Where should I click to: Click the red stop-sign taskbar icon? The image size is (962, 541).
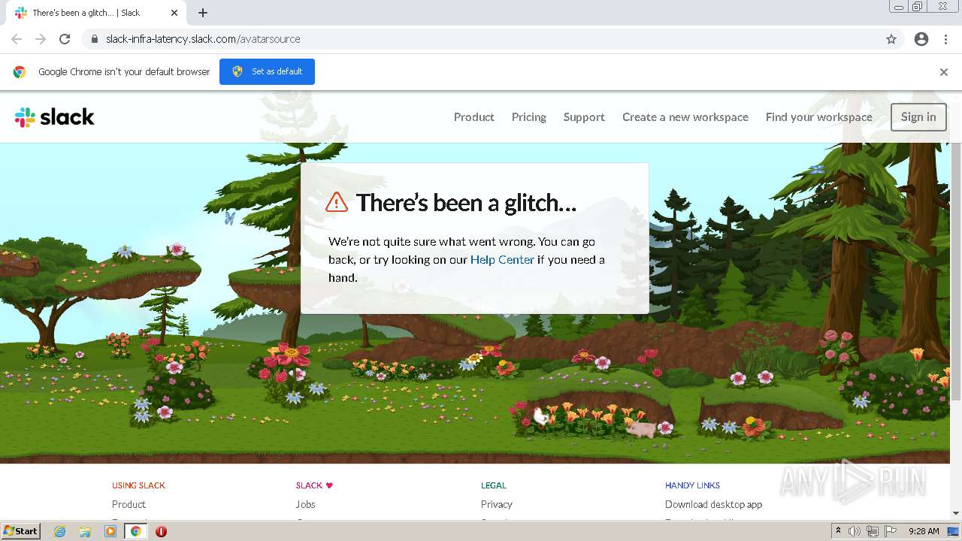(161, 531)
